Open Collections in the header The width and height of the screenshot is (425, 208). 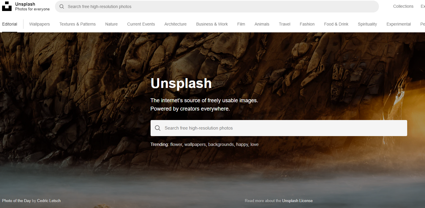403,6
